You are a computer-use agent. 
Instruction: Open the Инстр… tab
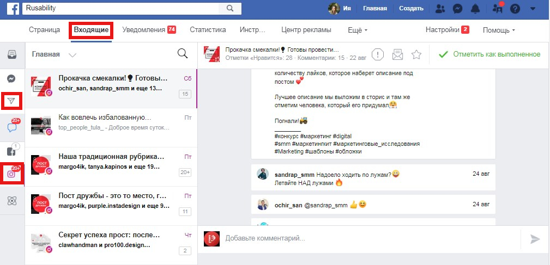coord(252,30)
